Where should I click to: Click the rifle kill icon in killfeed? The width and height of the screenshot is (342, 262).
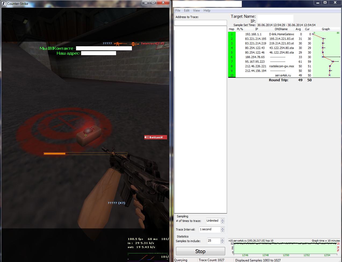120,44
